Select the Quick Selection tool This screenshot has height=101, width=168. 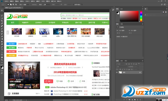(2, 18)
